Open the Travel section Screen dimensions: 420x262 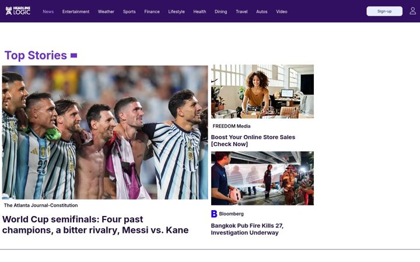[x=242, y=12]
